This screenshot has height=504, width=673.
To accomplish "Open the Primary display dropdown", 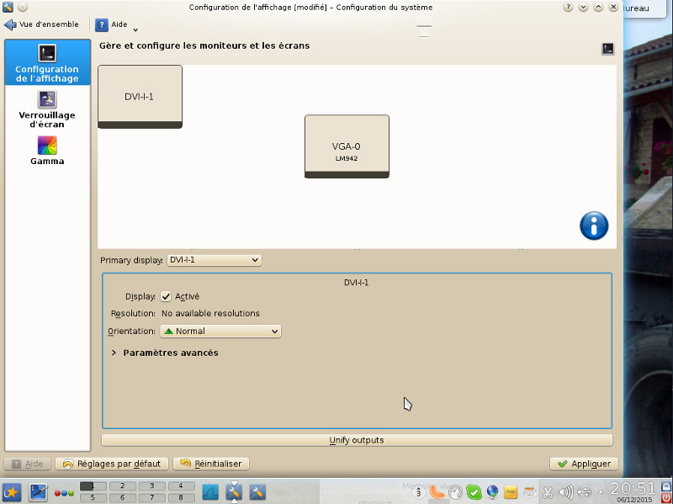I will point(214,261).
